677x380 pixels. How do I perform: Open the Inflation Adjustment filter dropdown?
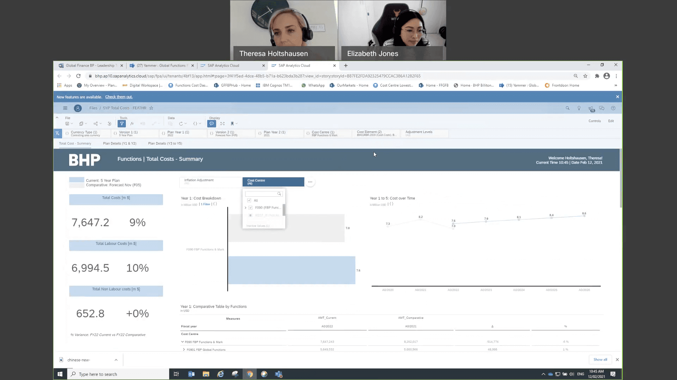(210, 182)
